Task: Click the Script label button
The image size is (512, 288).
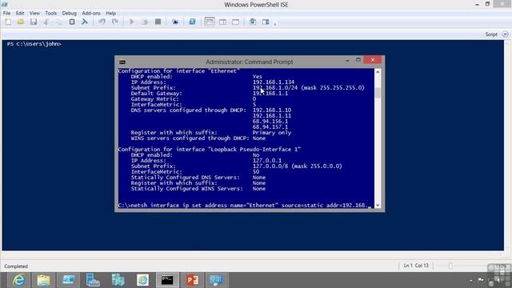Action: [x=491, y=34]
